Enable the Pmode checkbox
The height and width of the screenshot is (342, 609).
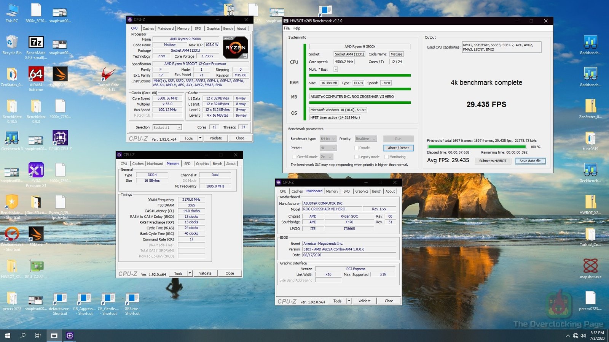(356, 148)
